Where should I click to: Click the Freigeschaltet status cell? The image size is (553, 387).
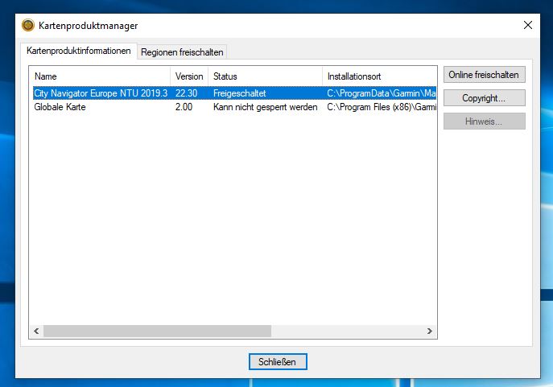239,93
